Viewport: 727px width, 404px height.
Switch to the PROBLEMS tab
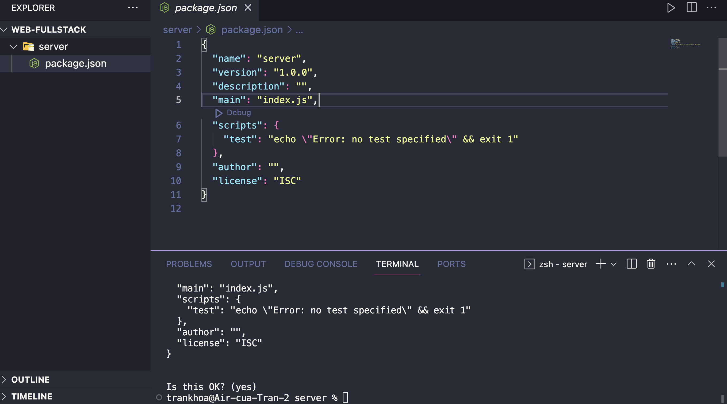(189, 264)
